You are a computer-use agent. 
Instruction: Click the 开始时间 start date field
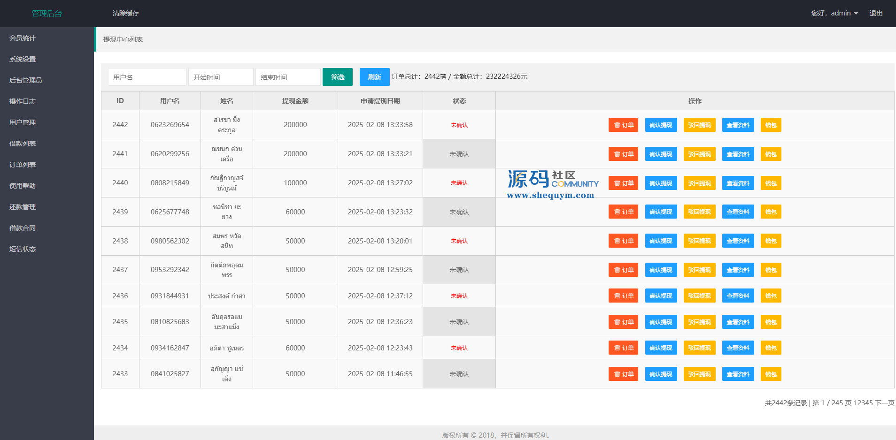[221, 77]
